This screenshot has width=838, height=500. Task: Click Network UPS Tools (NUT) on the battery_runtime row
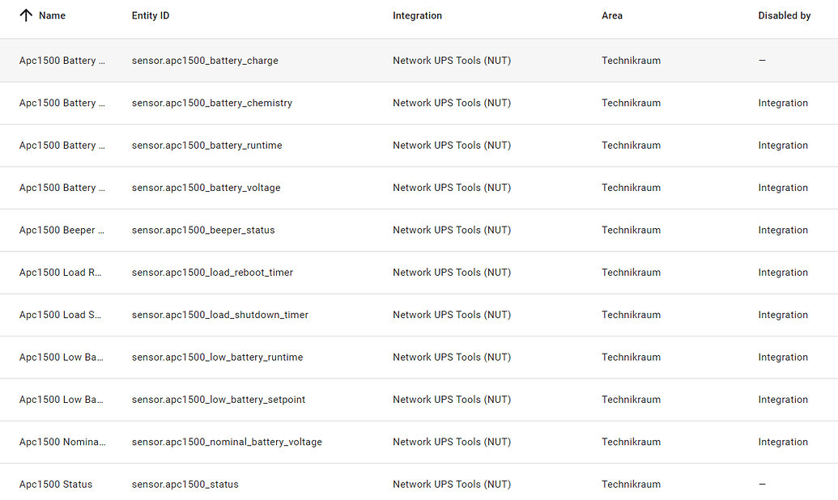point(451,145)
